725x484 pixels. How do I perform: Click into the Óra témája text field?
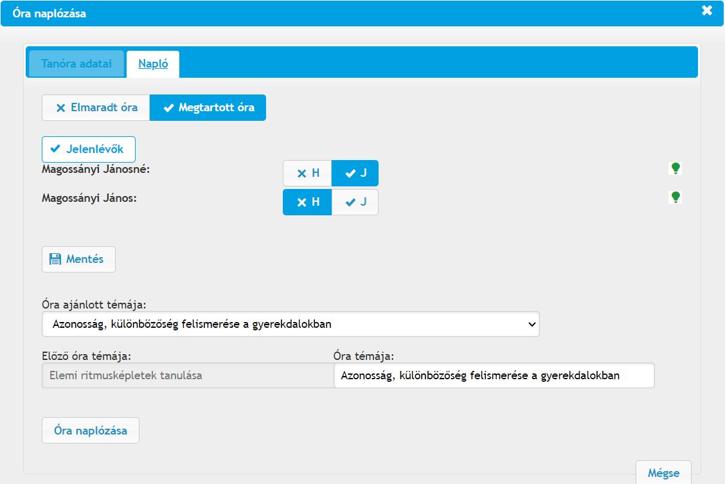click(x=494, y=375)
